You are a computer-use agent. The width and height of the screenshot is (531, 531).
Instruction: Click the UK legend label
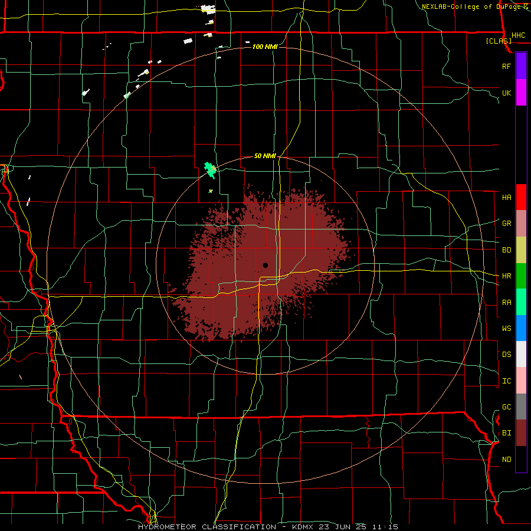point(506,93)
